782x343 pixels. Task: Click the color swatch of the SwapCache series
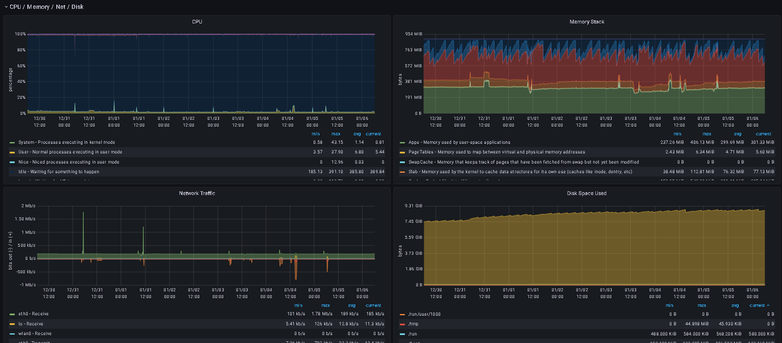pyautogui.click(x=402, y=162)
